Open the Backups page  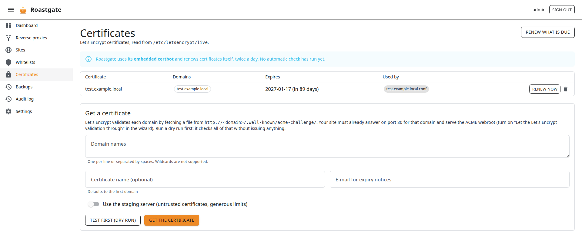pos(36,87)
